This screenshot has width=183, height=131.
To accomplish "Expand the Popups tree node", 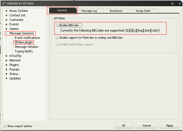I will pos(6,69).
